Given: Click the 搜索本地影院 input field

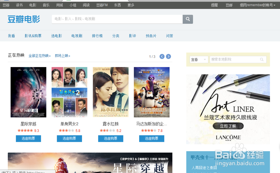Looking at the screenshot, I should click(238, 59).
